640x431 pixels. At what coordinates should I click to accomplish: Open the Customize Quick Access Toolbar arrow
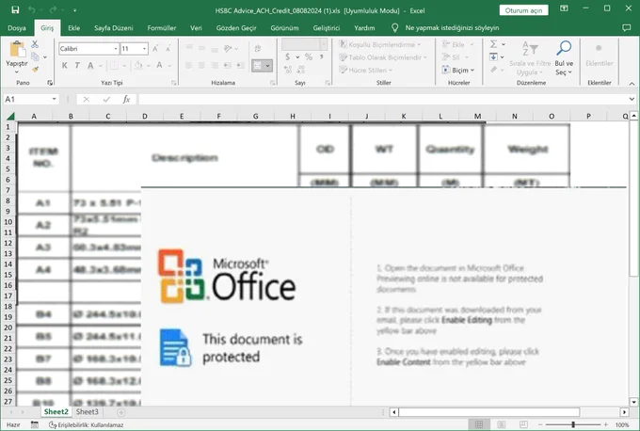coord(74,9)
